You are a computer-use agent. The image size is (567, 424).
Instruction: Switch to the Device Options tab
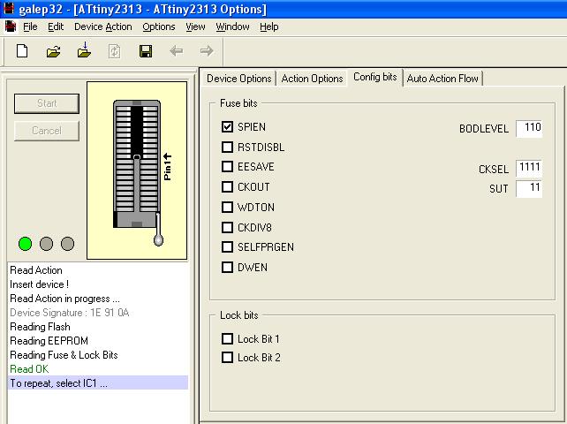[238, 79]
